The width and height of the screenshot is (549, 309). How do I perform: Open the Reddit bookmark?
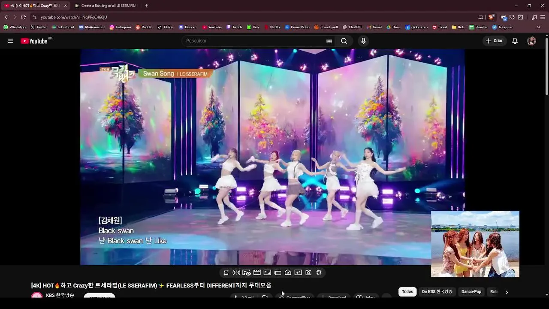[144, 27]
